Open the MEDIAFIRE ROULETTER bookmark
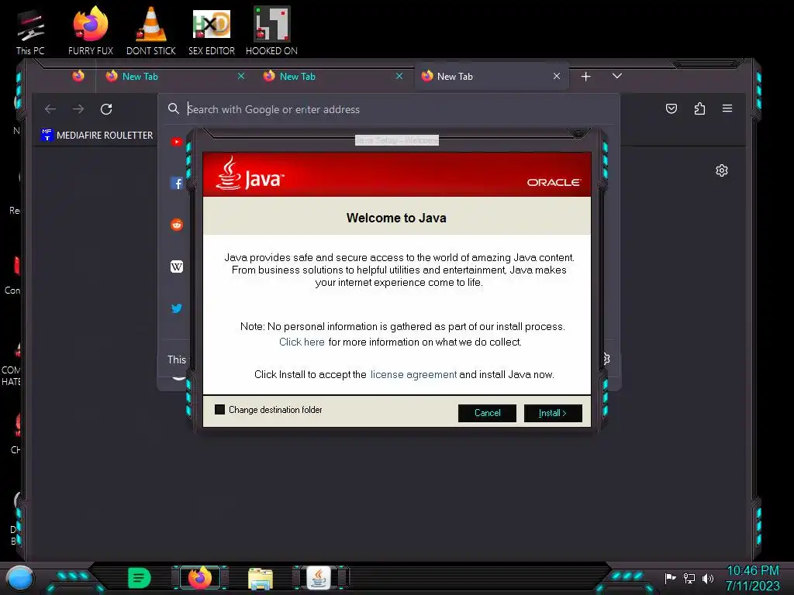794x595 pixels. click(x=97, y=135)
